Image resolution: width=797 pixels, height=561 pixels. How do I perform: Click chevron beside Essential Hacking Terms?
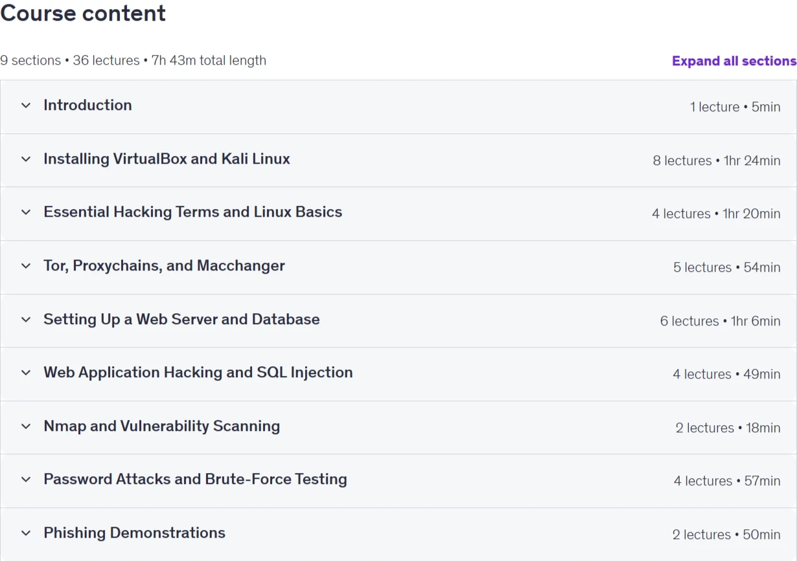pyautogui.click(x=26, y=212)
